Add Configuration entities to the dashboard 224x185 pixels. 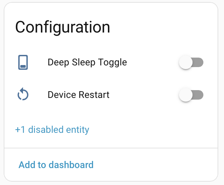click(x=56, y=165)
